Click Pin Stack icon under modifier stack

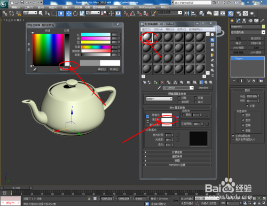(234, 81)
